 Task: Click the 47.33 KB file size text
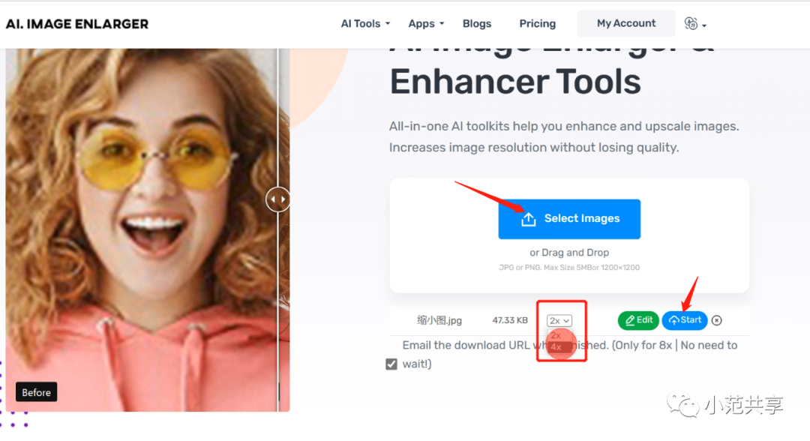click(510, 321)
